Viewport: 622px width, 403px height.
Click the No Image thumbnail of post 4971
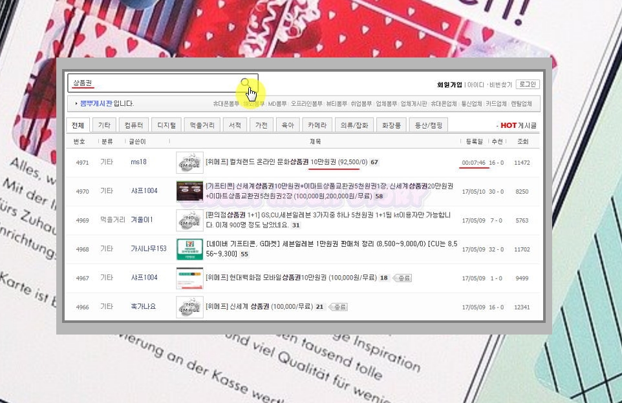click(x=189, y=163)
